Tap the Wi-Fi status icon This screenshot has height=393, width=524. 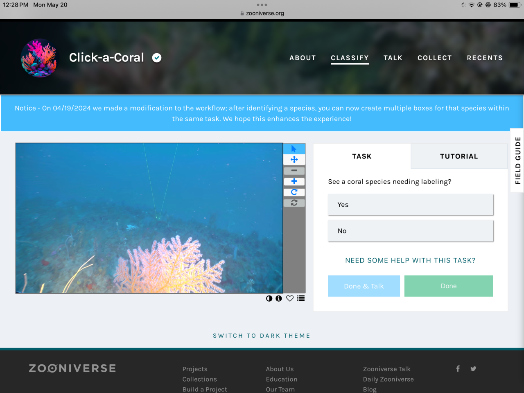coord(472,5)
